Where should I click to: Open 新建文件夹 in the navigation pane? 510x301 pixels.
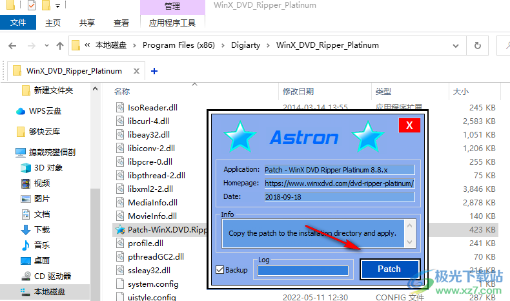54,90
